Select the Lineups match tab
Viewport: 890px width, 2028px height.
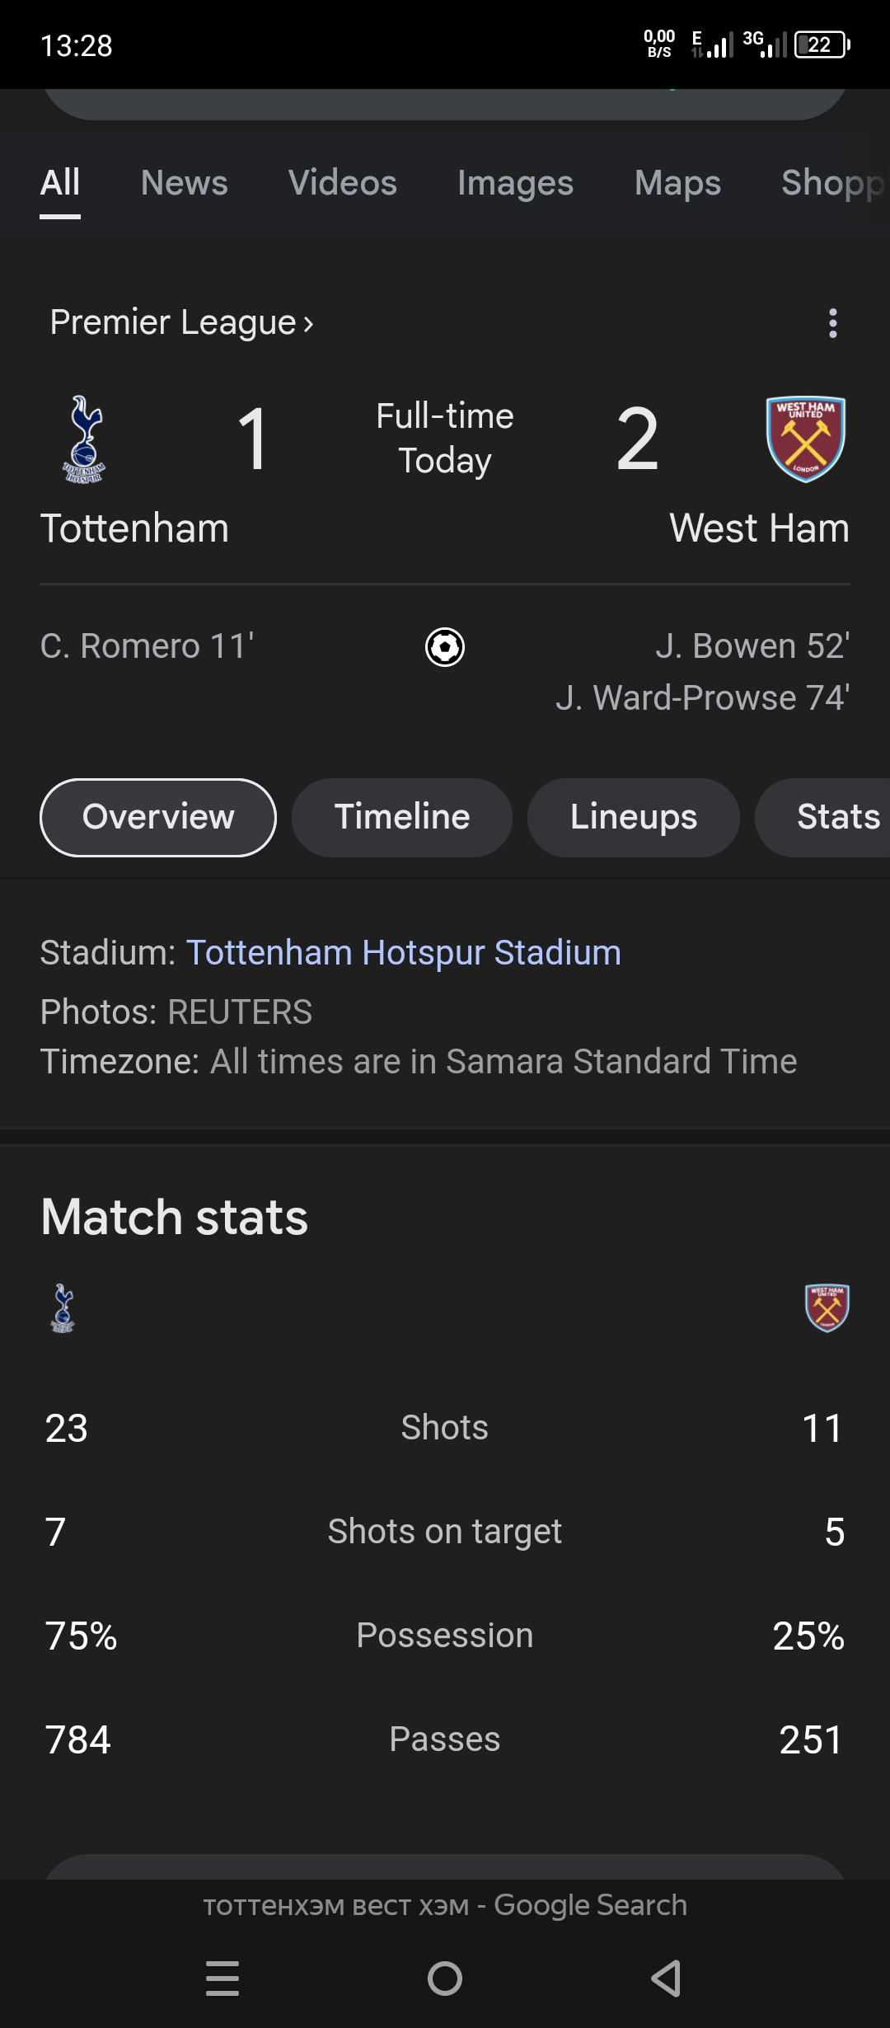(x=633, y=817)
